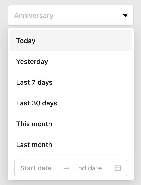Click empty space inside date range box
The image size is (141, 185).
click(x=108, y=168)
